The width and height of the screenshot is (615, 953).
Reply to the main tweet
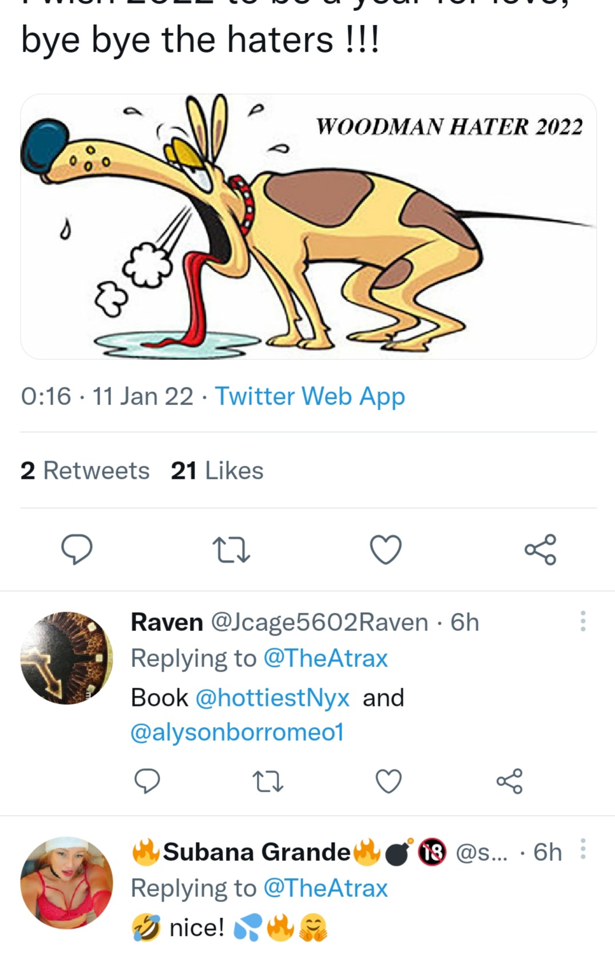(77, 550)
